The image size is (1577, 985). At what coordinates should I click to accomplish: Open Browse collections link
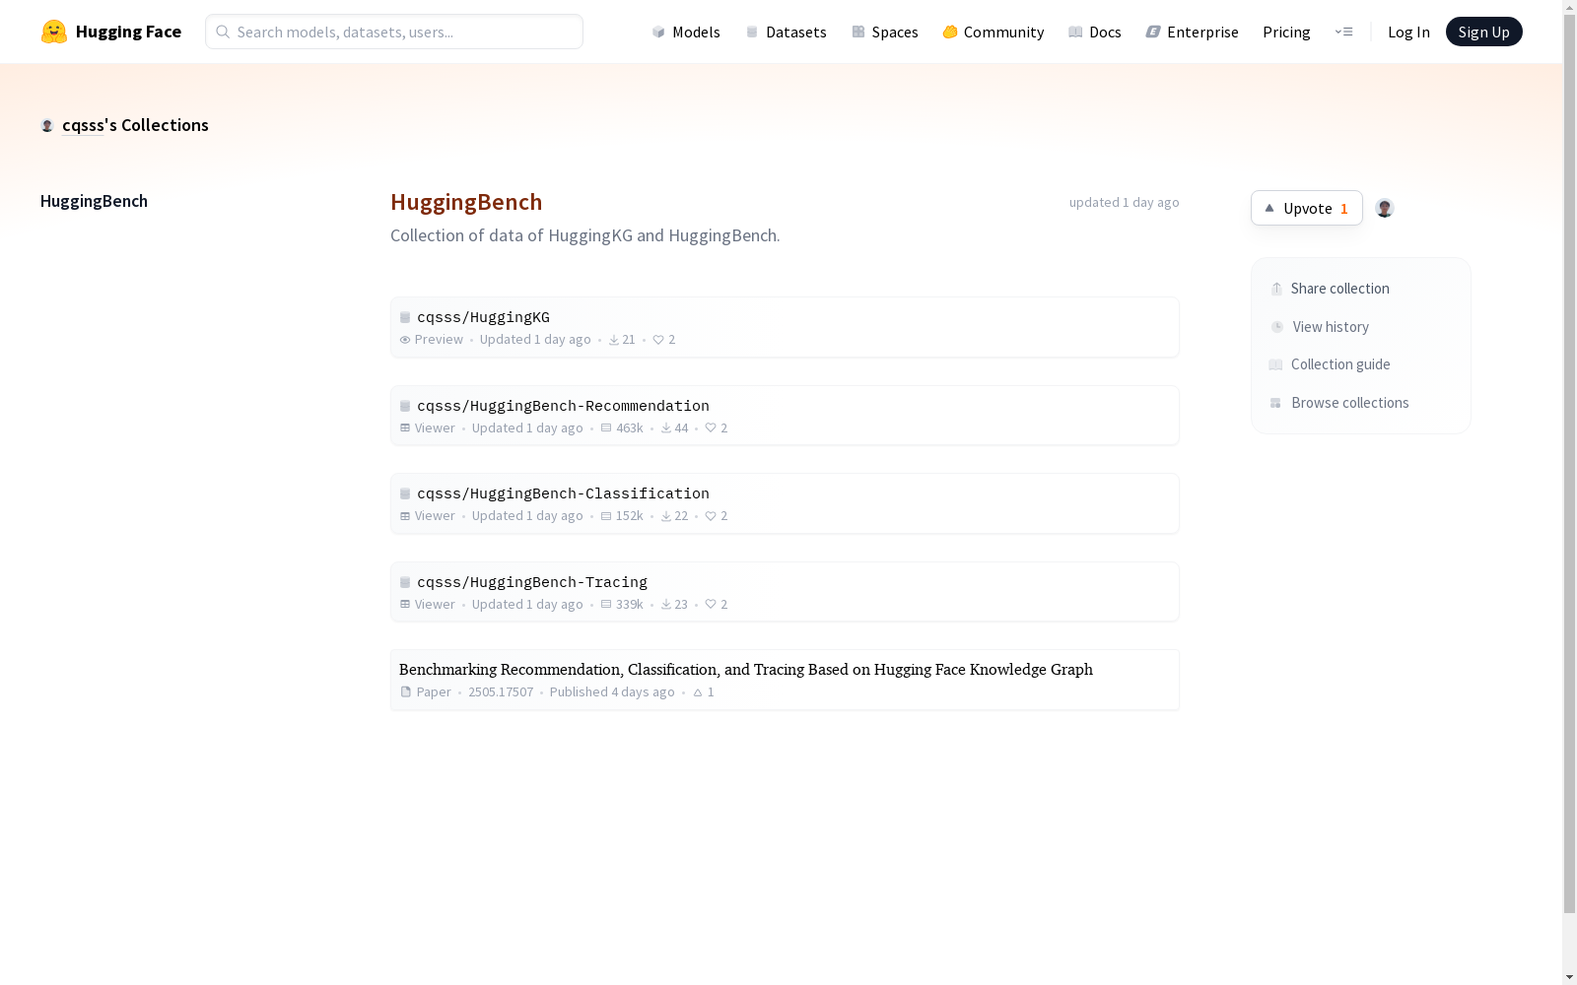point(1339,403)
